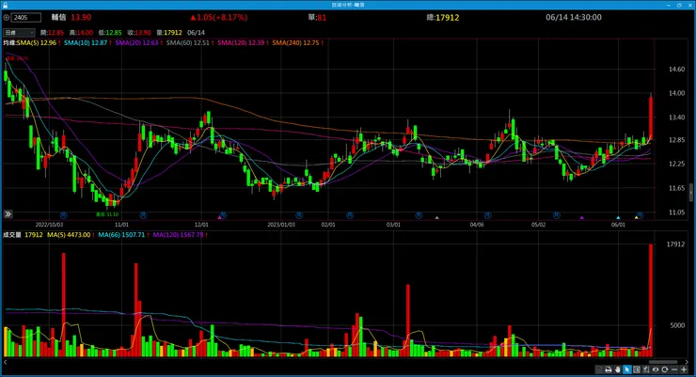Image resolution: width=696 pixels, height=377 pixels.
Task: Click the latest tall red candlestick
Action: click(651, 118)
